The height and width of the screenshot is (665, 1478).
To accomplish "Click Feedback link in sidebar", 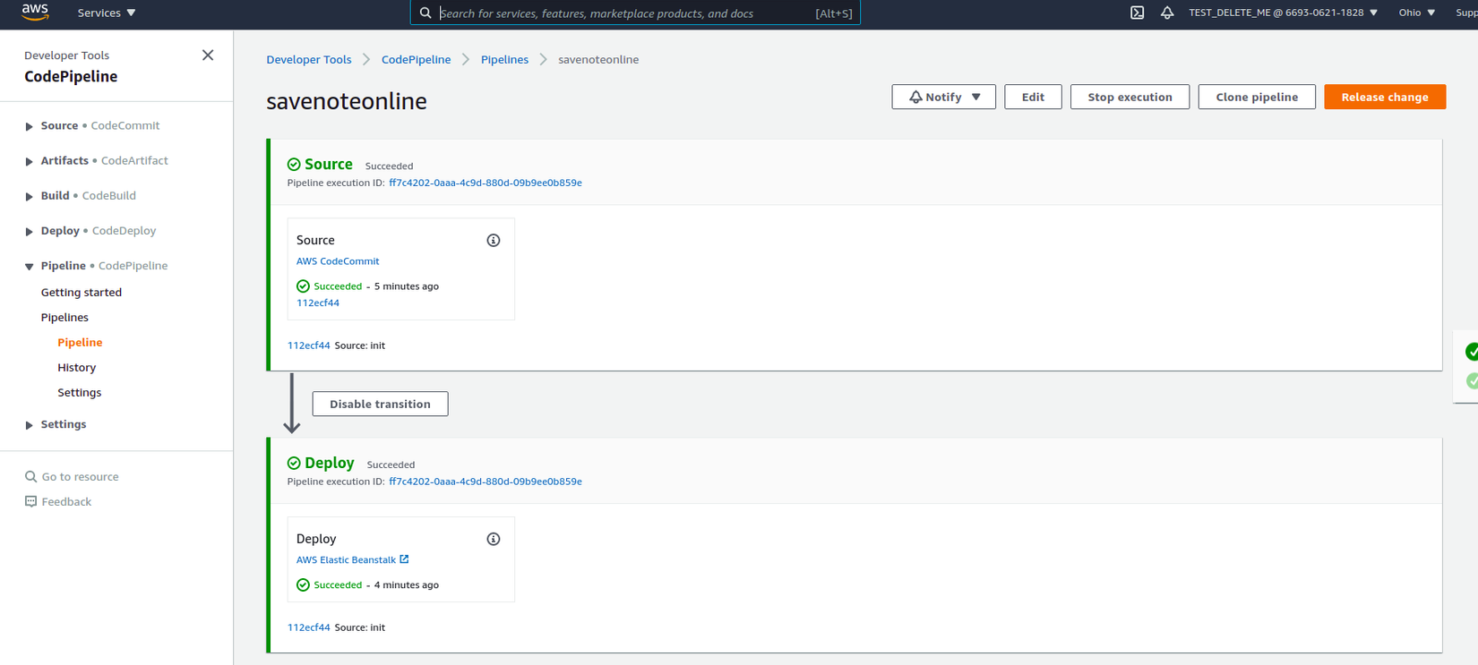I will tap(66, 502).
